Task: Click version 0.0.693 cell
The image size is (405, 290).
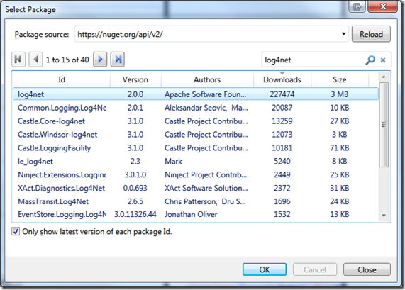Action: coord(135,188)
